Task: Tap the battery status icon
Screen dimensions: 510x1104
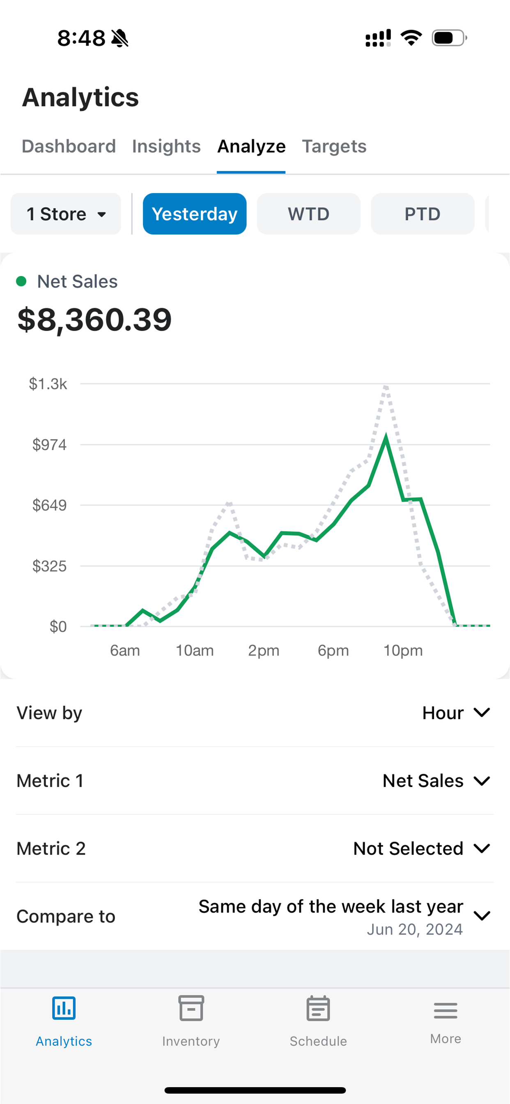Action: [x=450, y=38]
